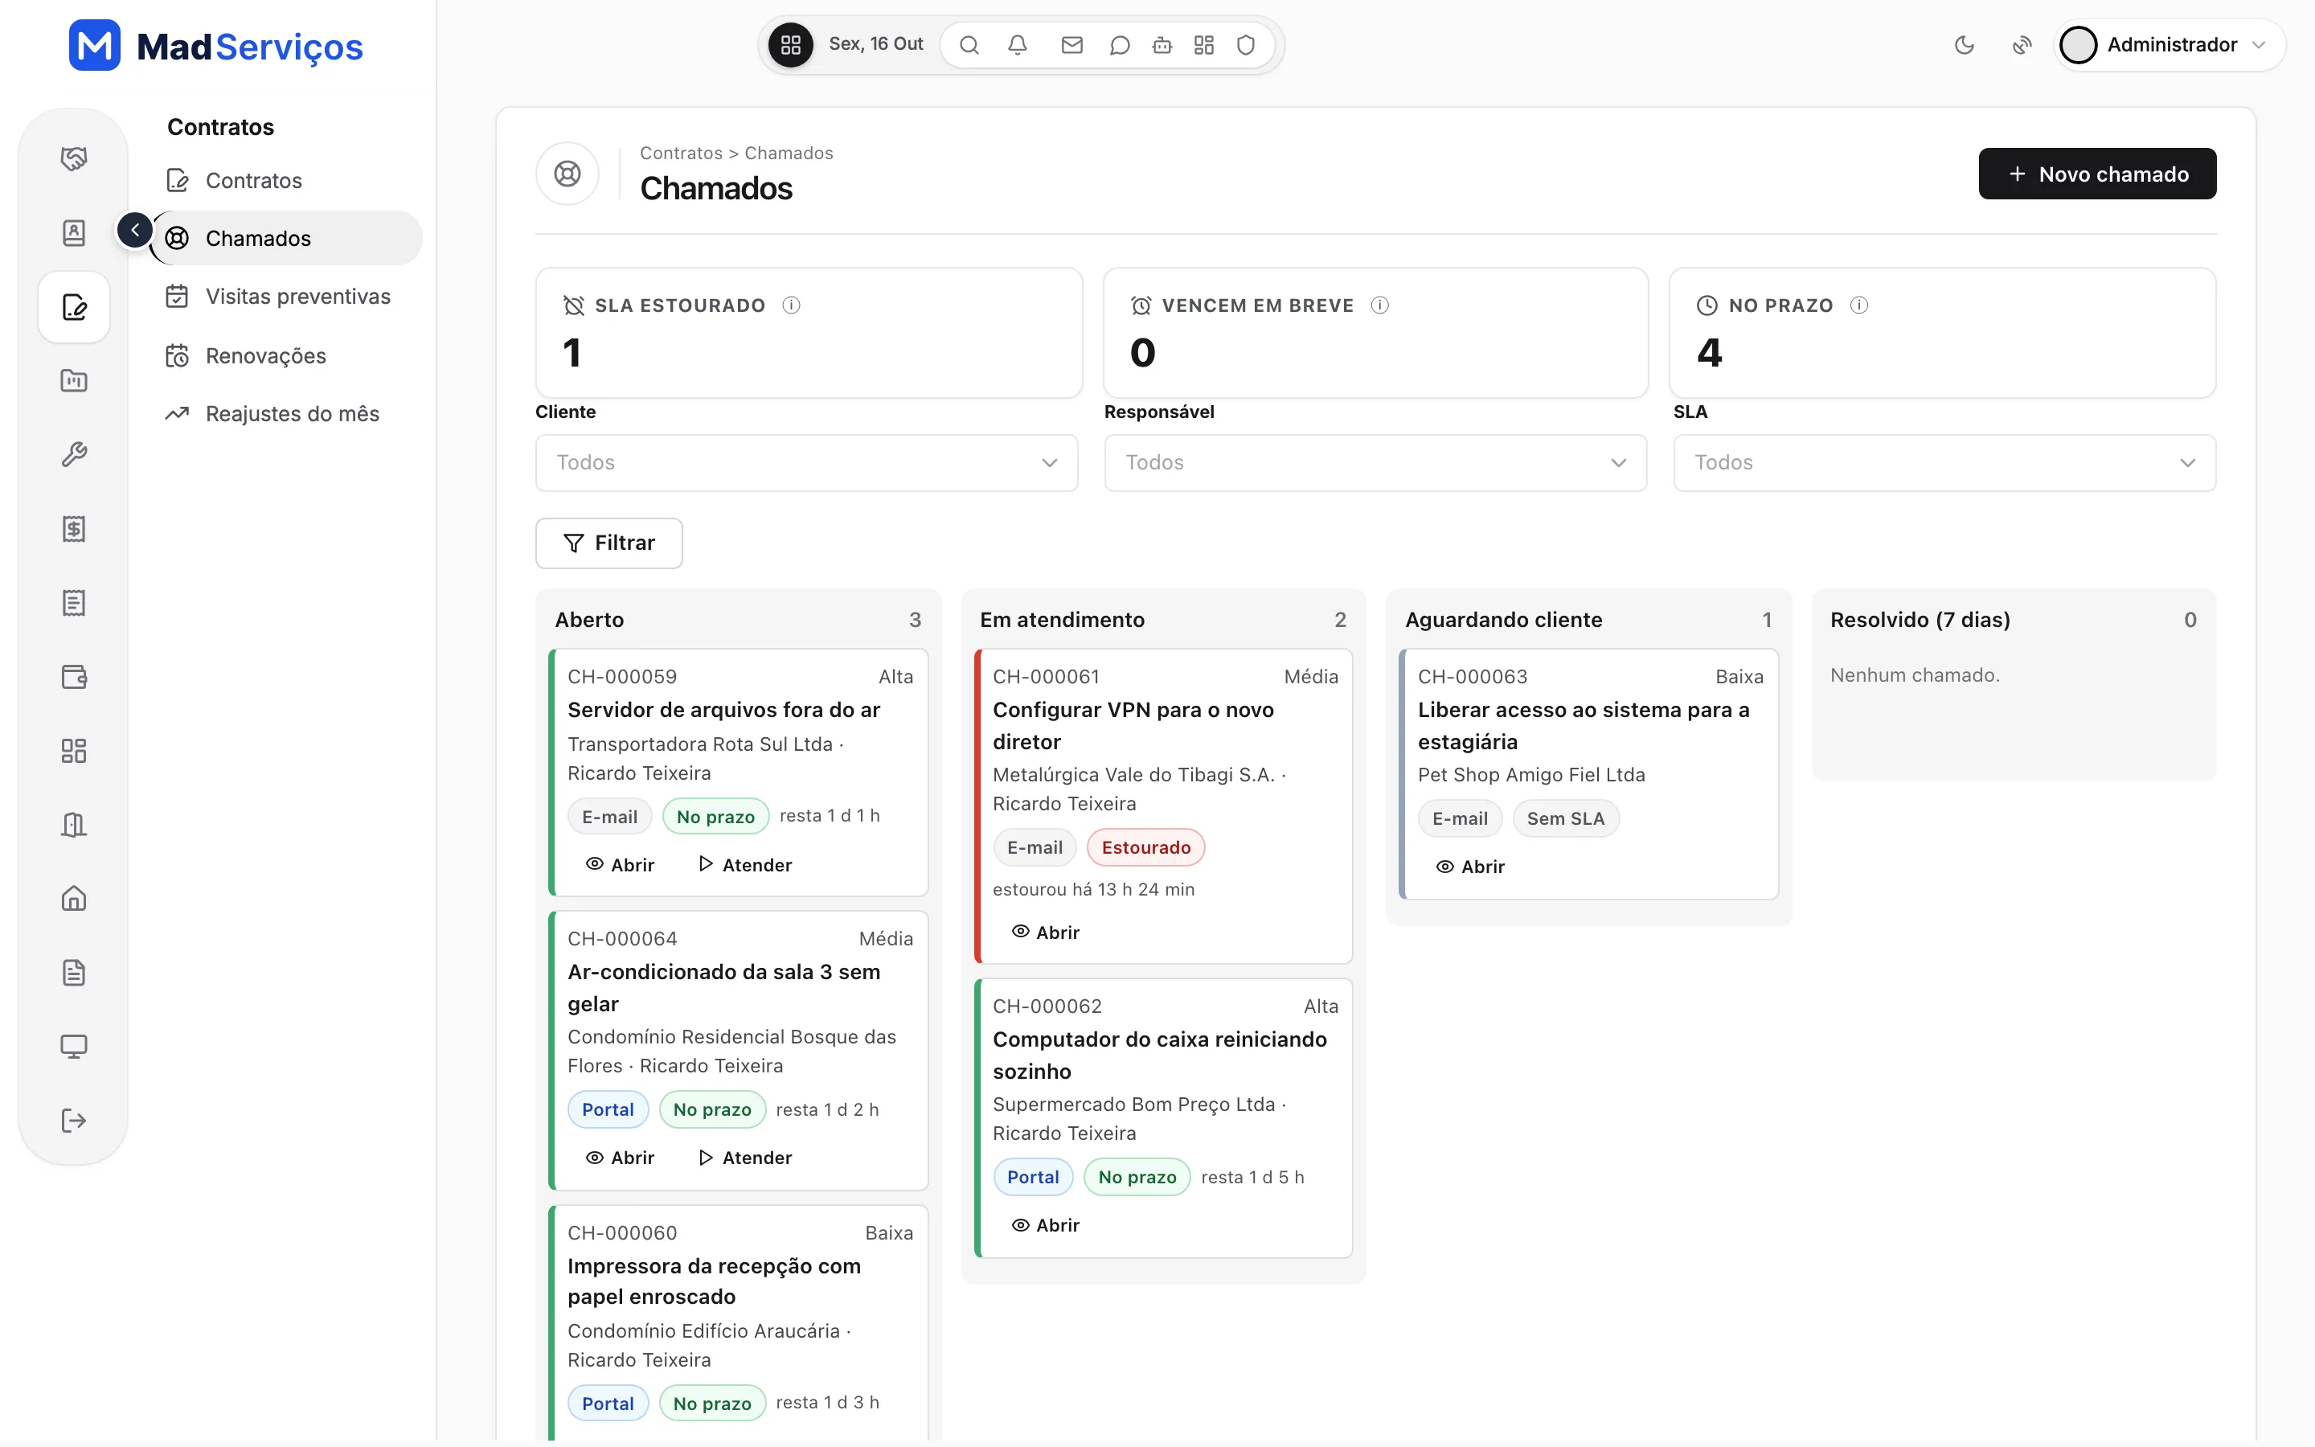Click info icon beside SLA Estourado

point(790,305)
